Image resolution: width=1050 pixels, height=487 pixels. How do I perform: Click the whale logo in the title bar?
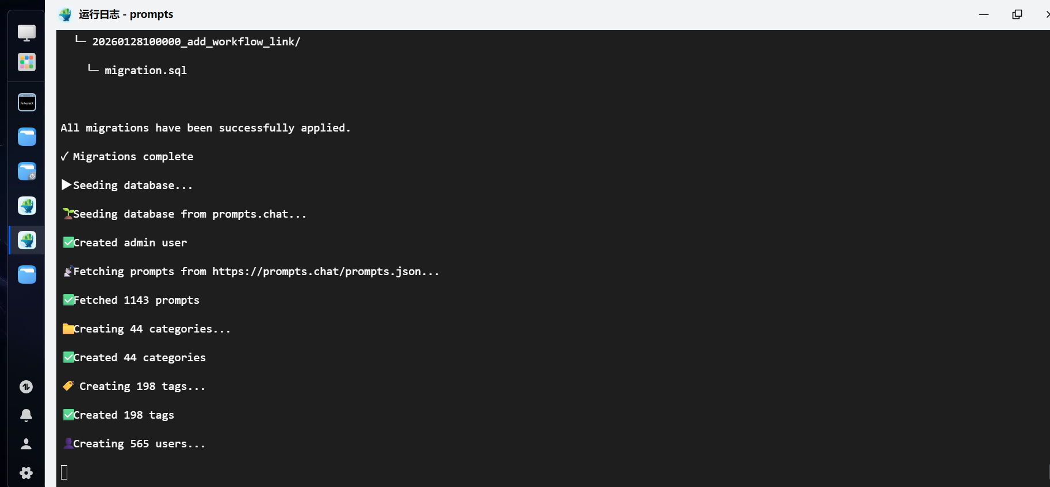pos(66,14)
